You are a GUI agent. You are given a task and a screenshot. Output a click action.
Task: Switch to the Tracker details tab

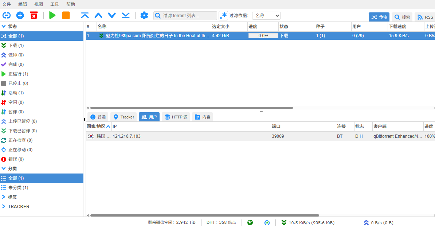(124, 117)
